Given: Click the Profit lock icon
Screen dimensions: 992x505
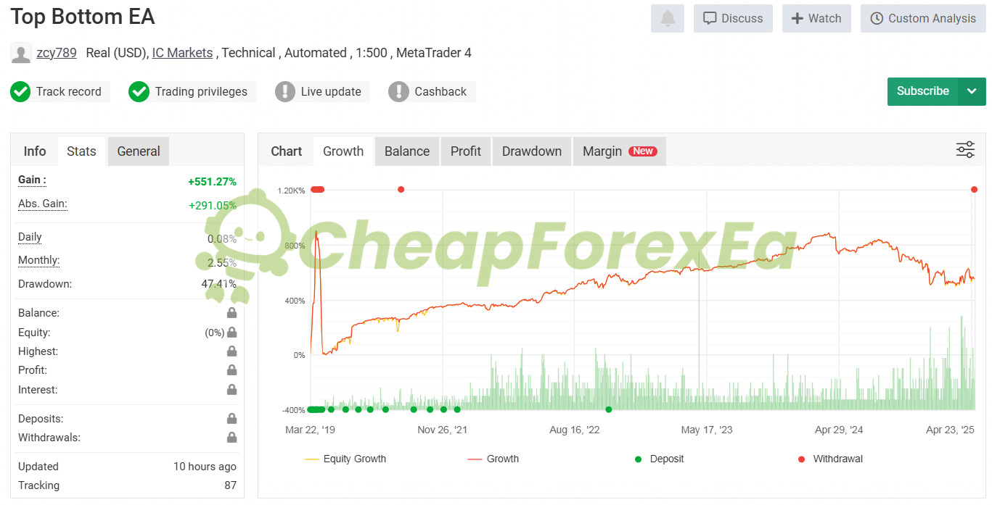Looking at the screenshot, I should tap(231, 370).
